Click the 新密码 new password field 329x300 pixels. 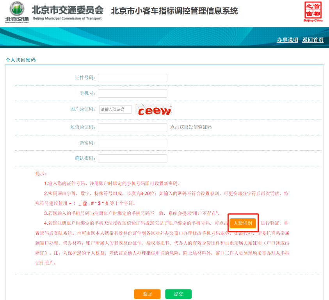132,142
